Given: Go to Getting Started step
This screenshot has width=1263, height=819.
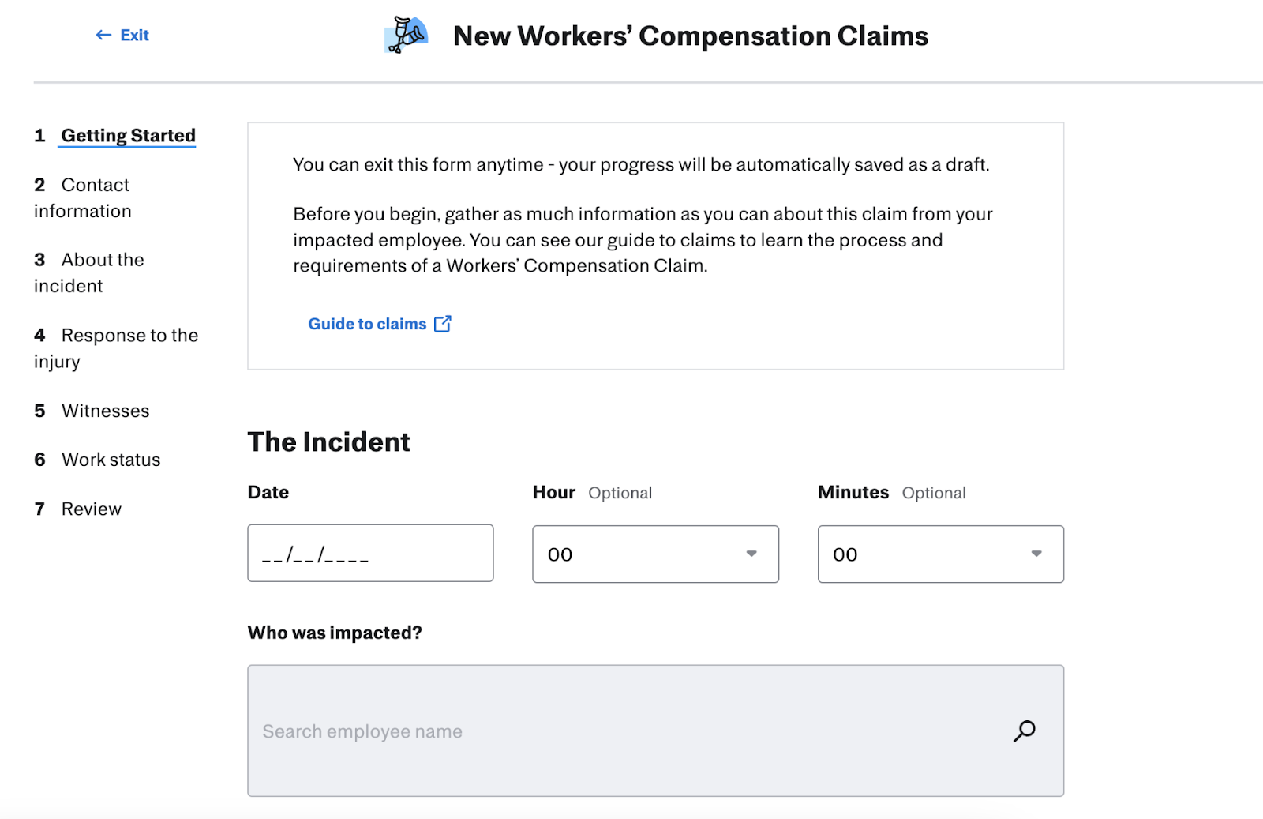Looking at the screenshot, I should pyautogui.click(x=128, y=136).
